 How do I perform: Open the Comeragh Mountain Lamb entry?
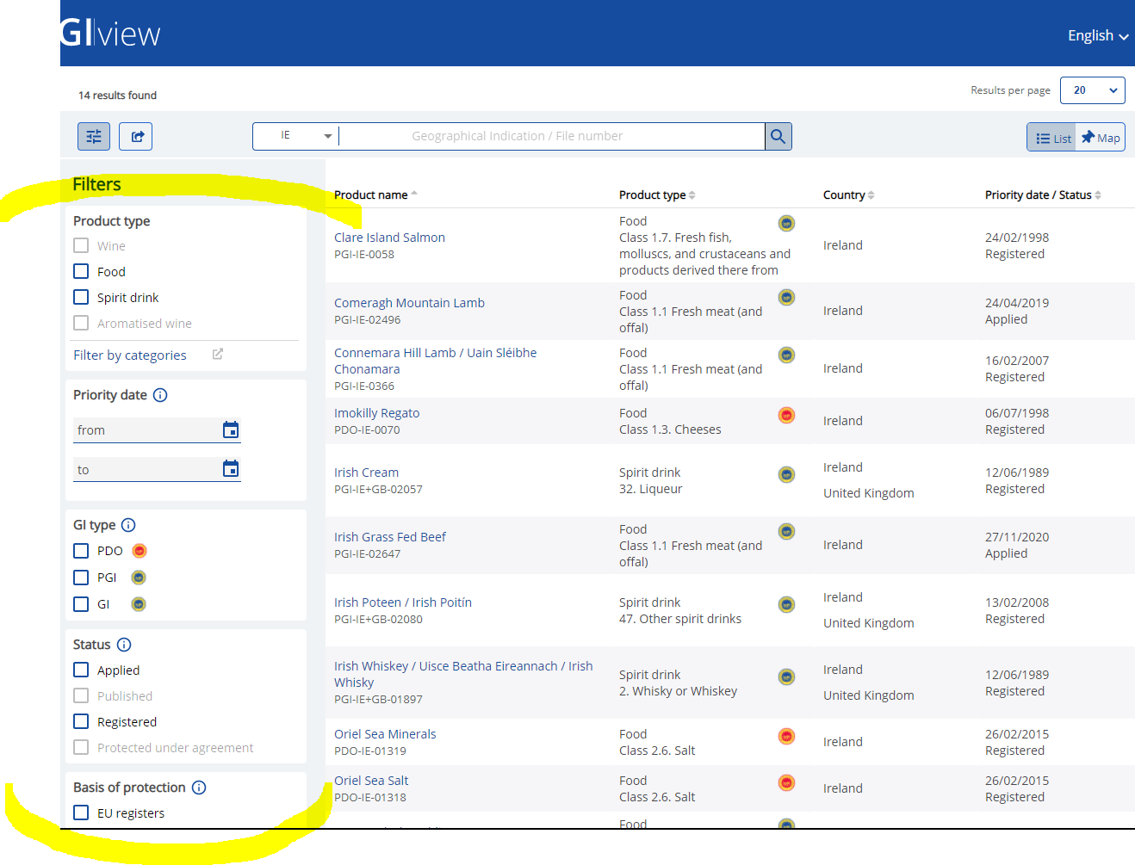point(409,303)
